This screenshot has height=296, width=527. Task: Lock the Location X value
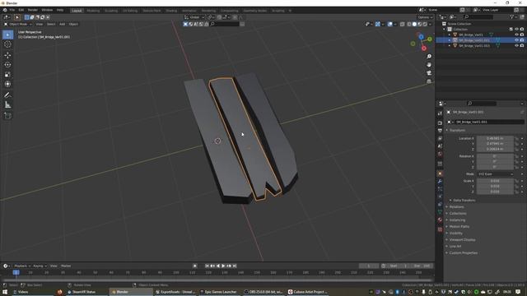516,138
